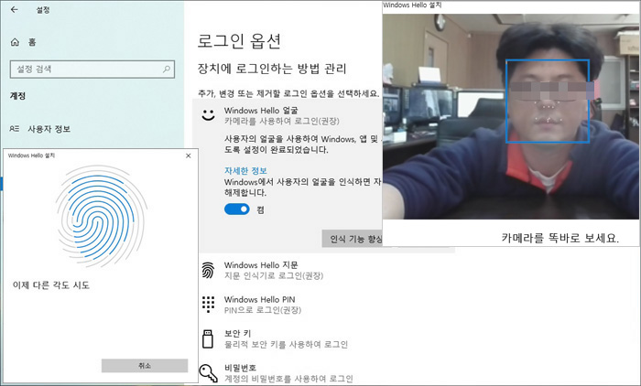Focus the 설정 검색 search field
The image size is (641, 386).
tap(92, 69)
